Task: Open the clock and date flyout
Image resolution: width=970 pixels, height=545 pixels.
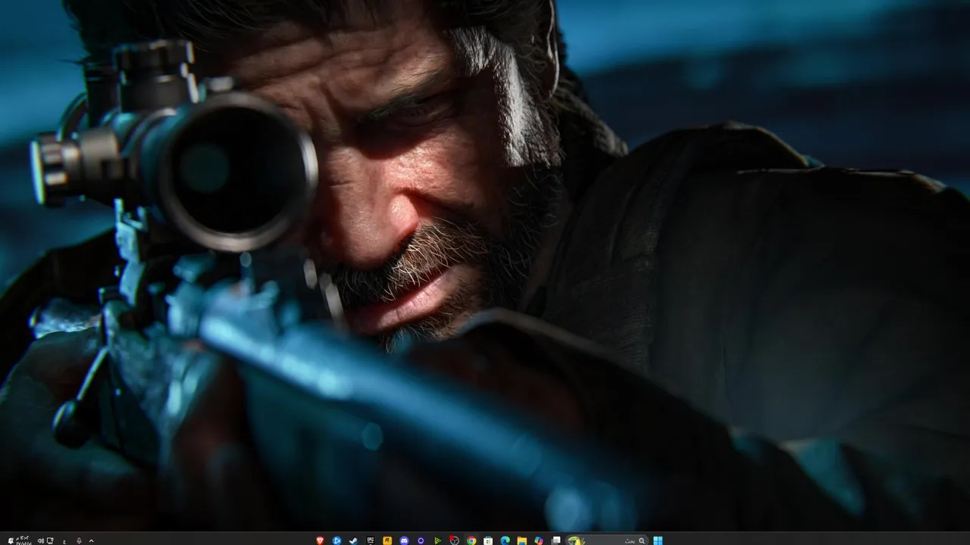Action: (x=24, y=540)
